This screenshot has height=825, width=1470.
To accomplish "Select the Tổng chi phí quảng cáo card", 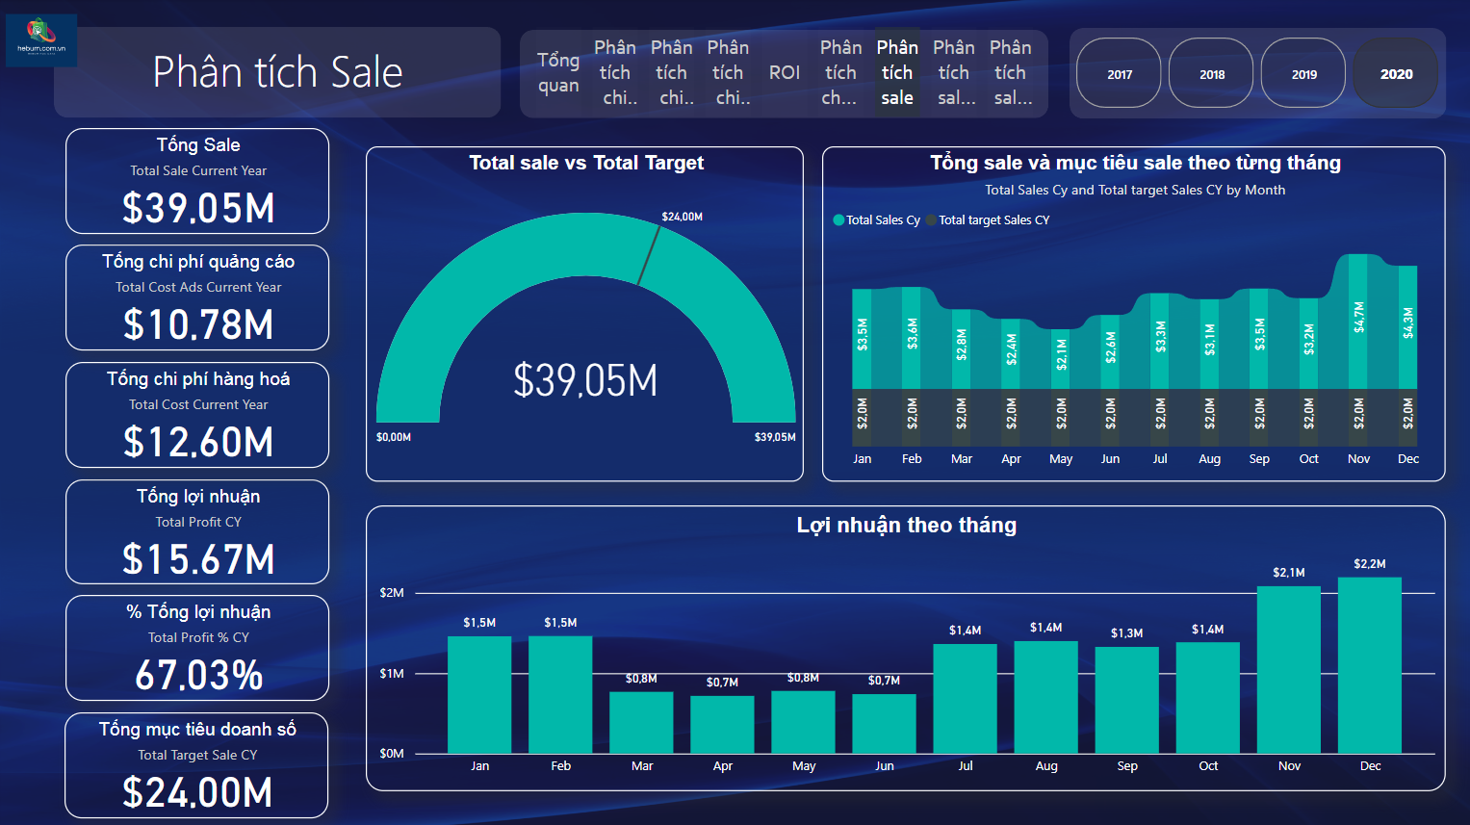I will click(197, 298).
